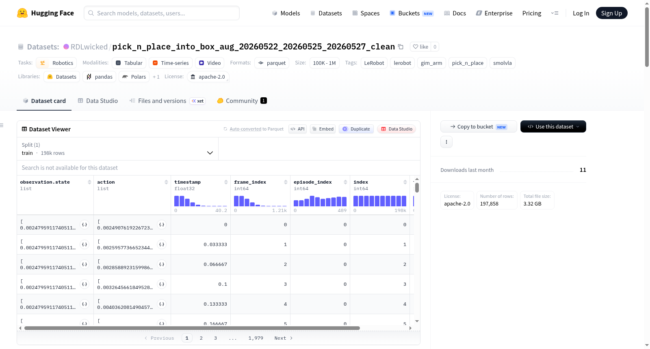Open the left sidebar table of contents icon
This screenshot has width=650, height=349.
[x=2, y=125]
